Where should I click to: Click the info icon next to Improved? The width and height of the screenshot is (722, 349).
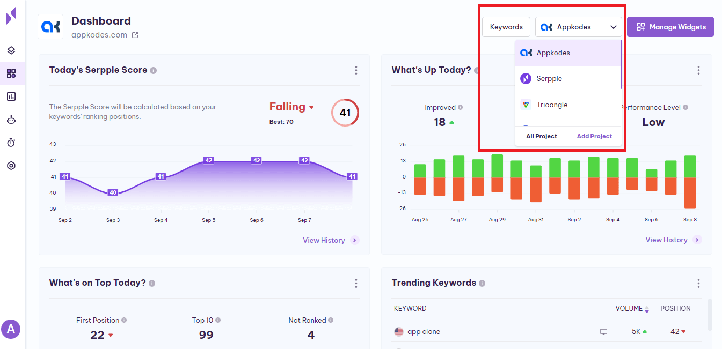click(x=461, y=107)
